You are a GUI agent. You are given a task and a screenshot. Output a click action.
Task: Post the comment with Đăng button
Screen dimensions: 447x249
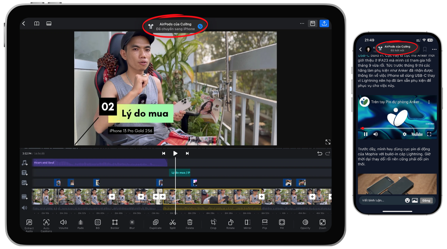click(x=426, y=201)
